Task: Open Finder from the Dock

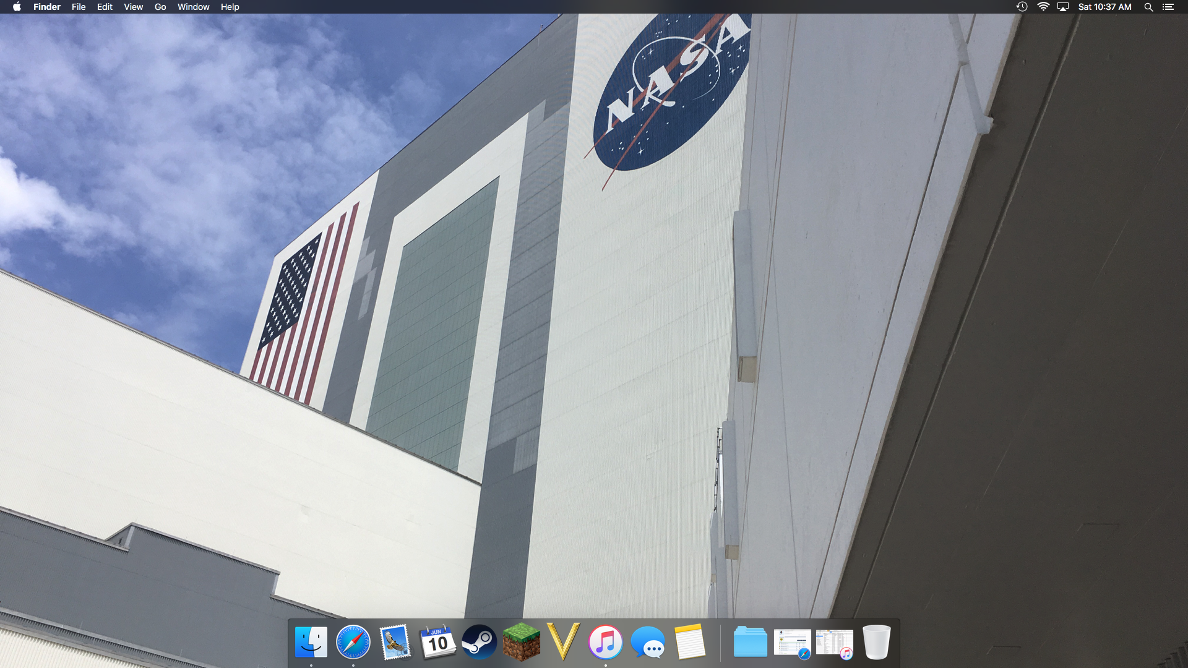Action: coord(311,642)
